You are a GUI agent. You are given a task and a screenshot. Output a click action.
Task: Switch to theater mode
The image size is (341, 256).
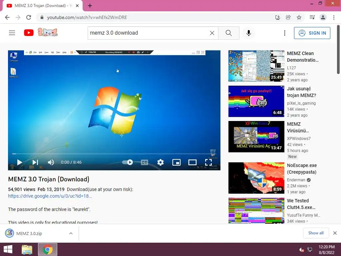click(x=192, y=162)
